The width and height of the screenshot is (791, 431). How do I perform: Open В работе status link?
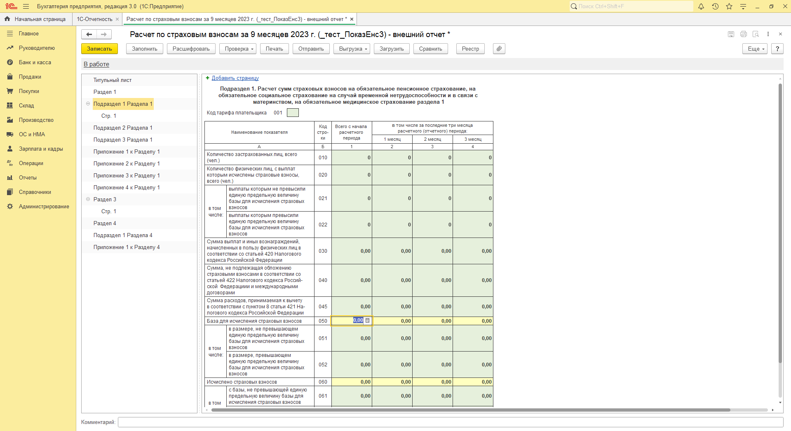[x=96, y=64]
